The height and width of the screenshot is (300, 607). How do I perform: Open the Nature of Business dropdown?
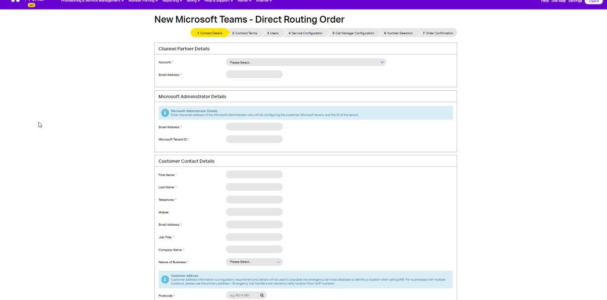254,262
